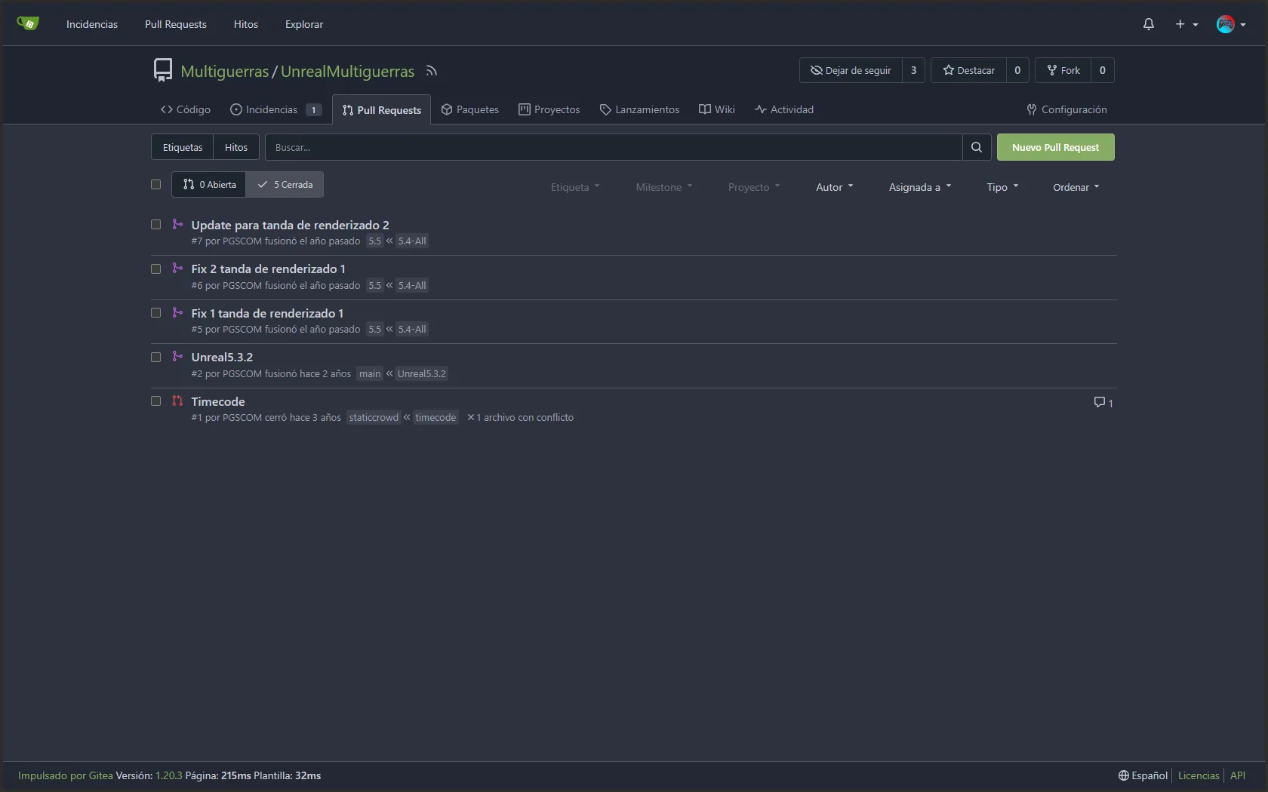Click the plus create-new icon
1268x792 pixels.
click(1180, 24)
